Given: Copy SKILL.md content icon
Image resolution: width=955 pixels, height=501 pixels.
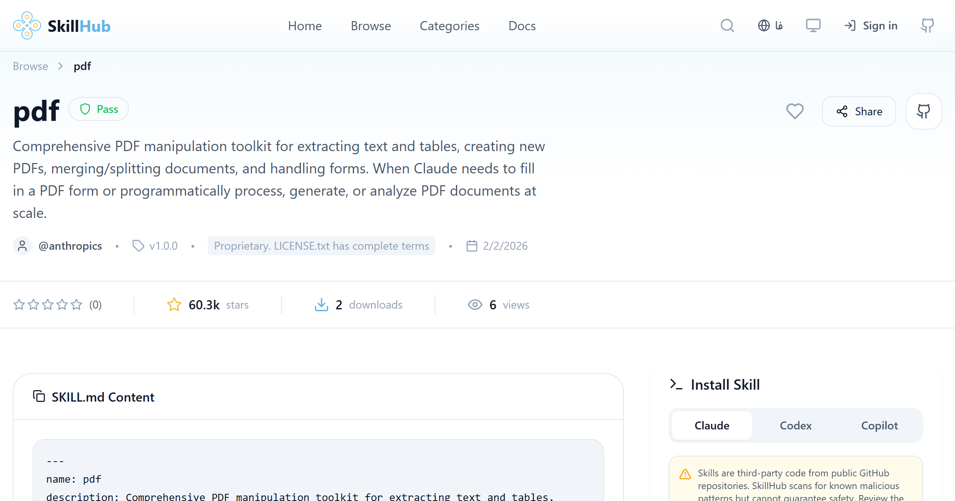Looking at the screenshot, I should [x=39, y=396].
